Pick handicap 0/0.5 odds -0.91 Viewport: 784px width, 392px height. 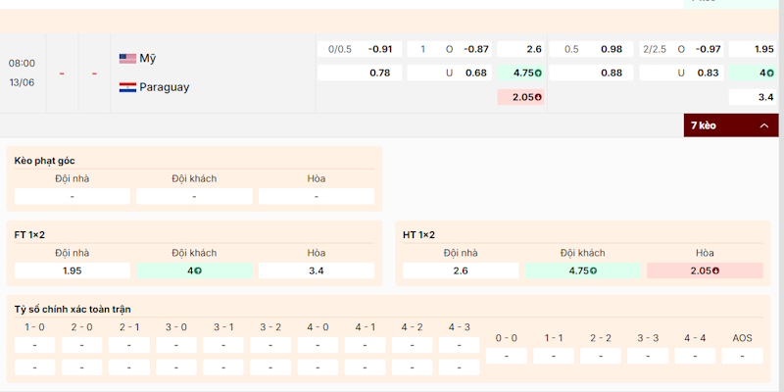(x=360, y=49)
